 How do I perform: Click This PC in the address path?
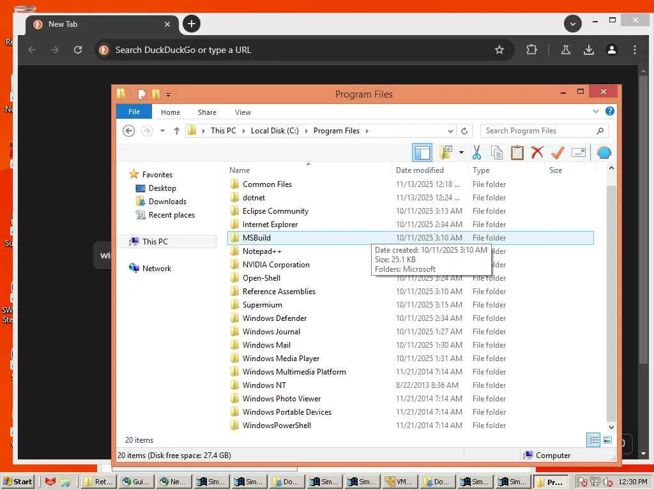(223, 131)
